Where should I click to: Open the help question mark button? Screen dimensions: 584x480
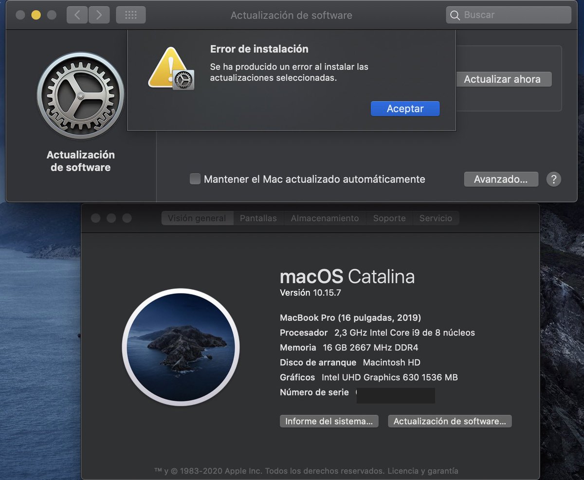tap(553, 179)
